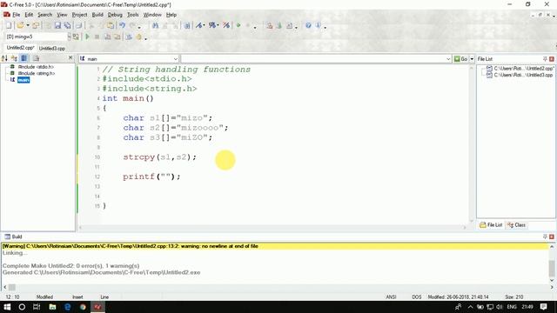Click Cortana search circle on taskbar
Screen dimensions: 557x313
pyautogui.click(x=22, y=307)
